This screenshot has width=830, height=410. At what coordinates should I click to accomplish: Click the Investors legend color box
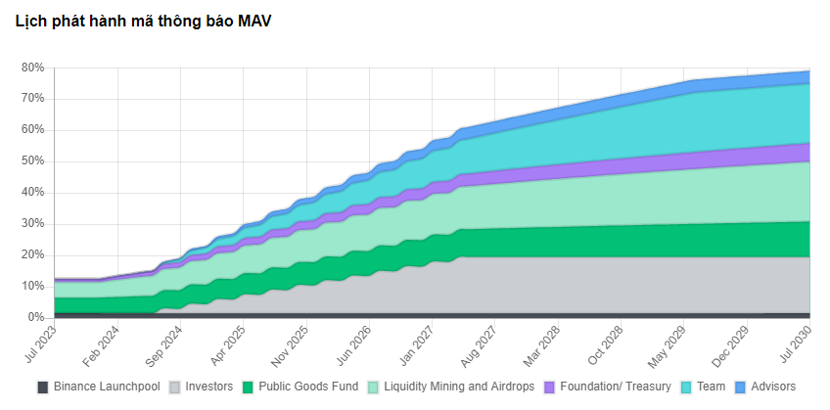pos(174,387)
